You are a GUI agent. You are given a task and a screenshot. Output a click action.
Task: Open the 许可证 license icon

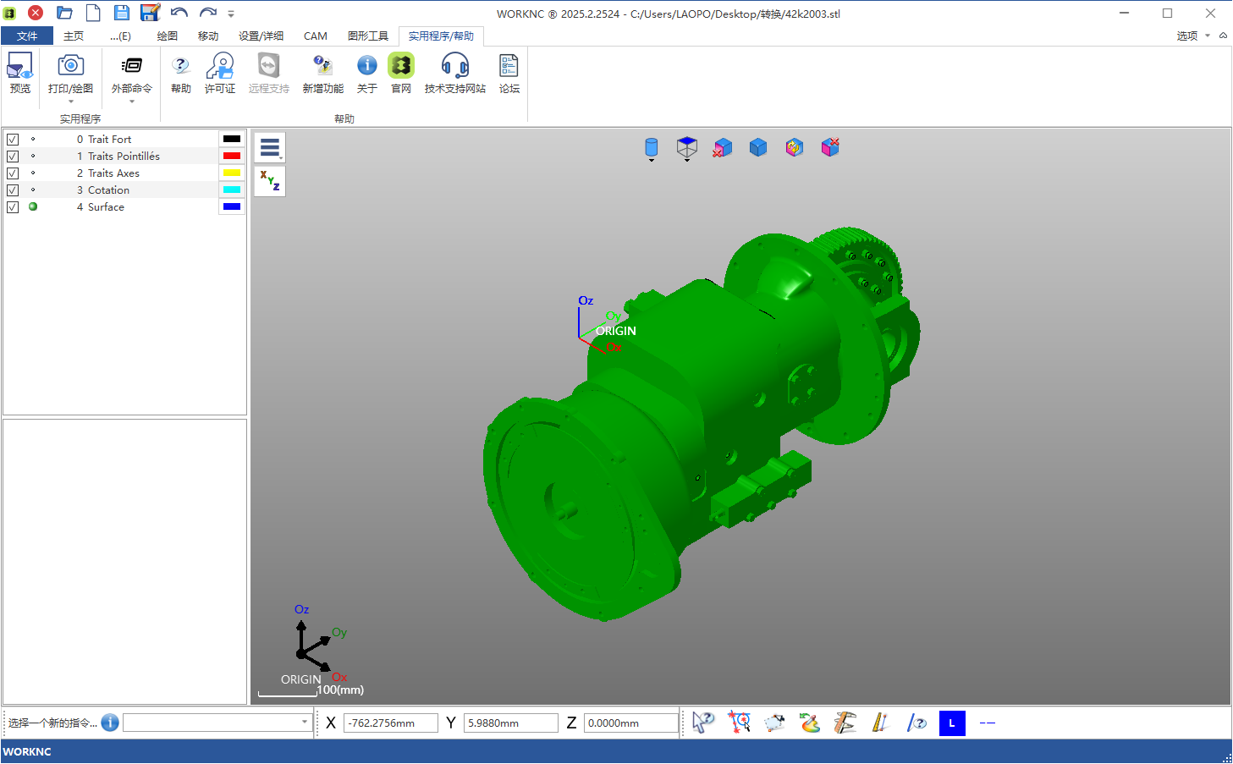pyautogui.click(x=220, y=65)
